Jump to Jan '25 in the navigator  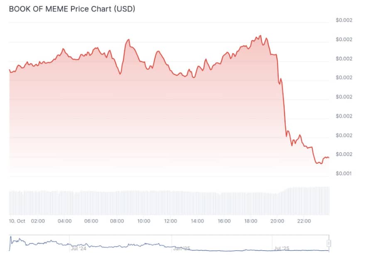tap(182, 248)
